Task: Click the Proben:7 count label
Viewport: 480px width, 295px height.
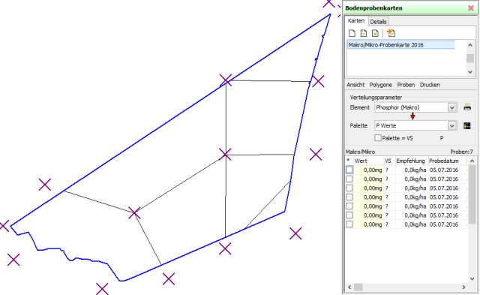Action: 462,152
